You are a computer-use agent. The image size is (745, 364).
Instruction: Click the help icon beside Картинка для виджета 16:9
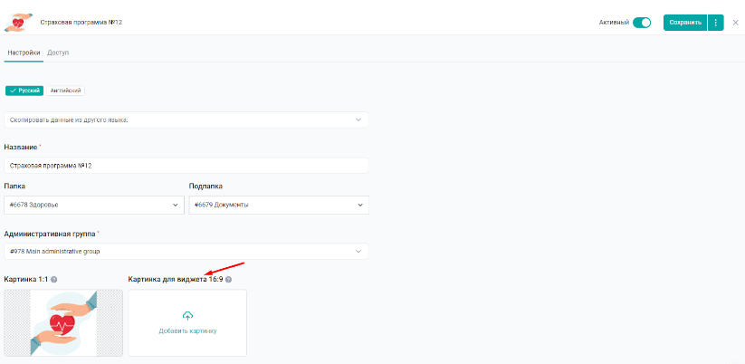pyautogui.click(x=228, y=280)
